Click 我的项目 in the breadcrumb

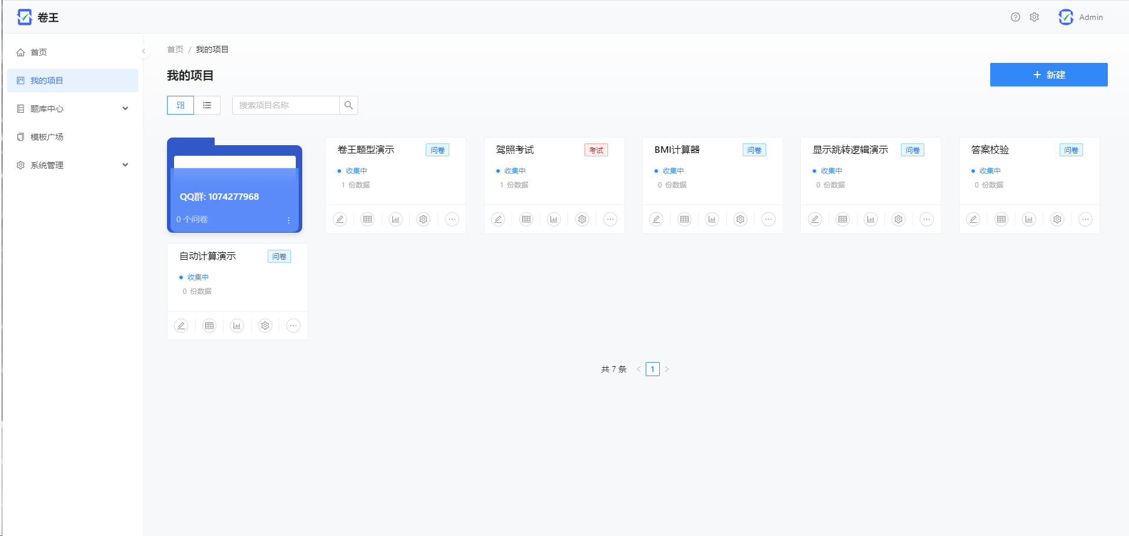pos(212,49)
